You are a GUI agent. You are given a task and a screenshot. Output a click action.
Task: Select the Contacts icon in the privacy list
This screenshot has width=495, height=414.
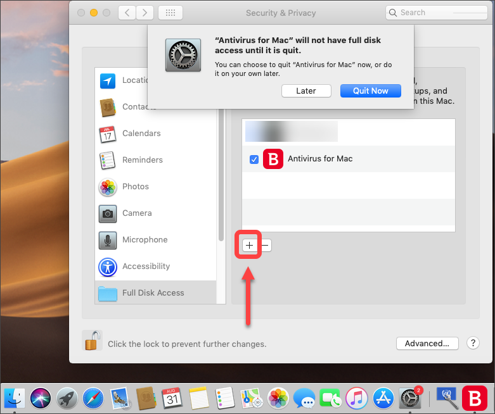tap(107, 108)
